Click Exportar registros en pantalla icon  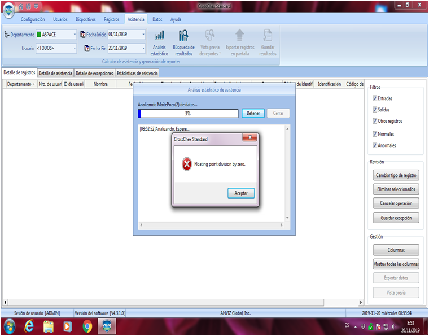click(240, 35)
